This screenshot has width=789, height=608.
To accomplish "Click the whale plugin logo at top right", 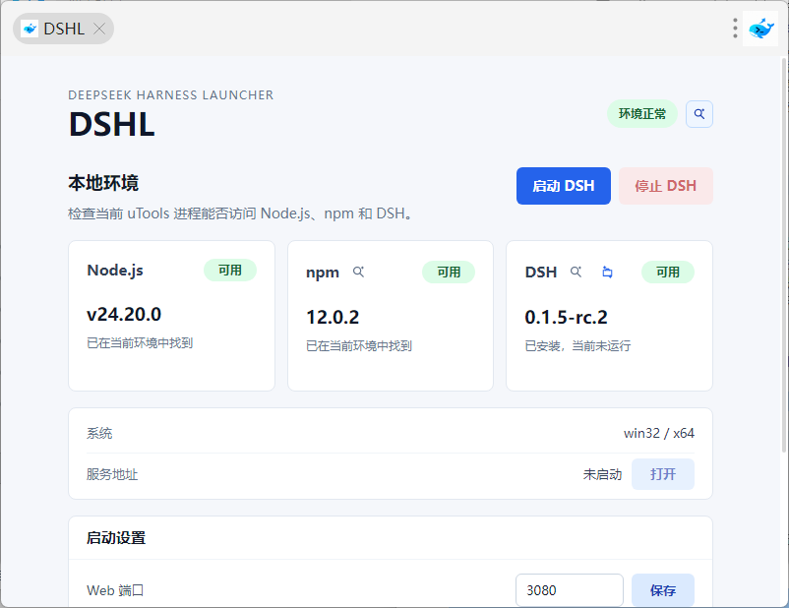I will coord(760,29).
